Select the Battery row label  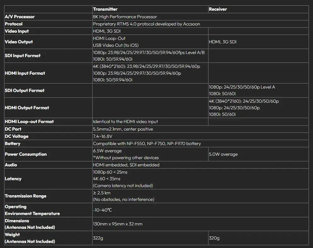pyautogui.click(x=13, y=143)
